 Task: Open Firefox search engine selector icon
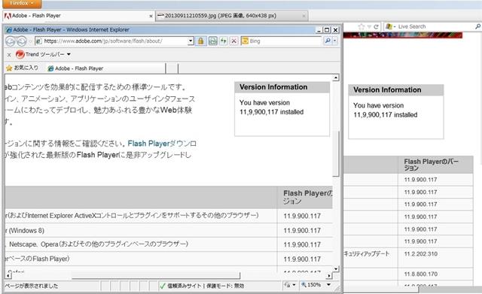click(x=390, y=27)
